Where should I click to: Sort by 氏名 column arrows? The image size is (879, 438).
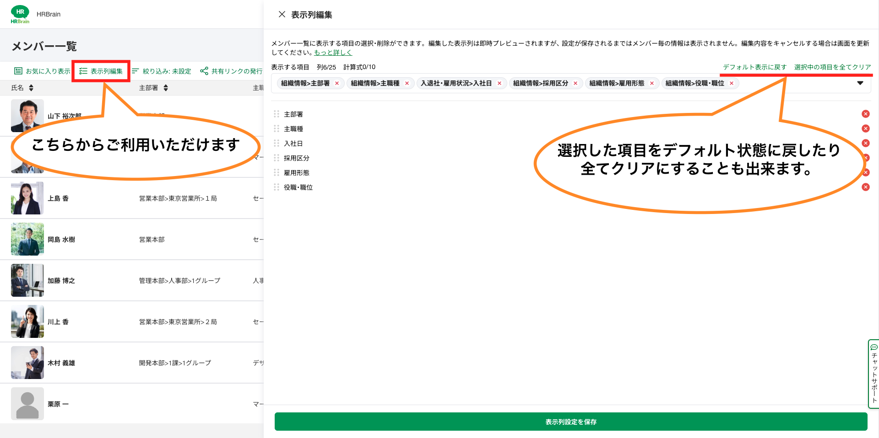coord(31,88)
